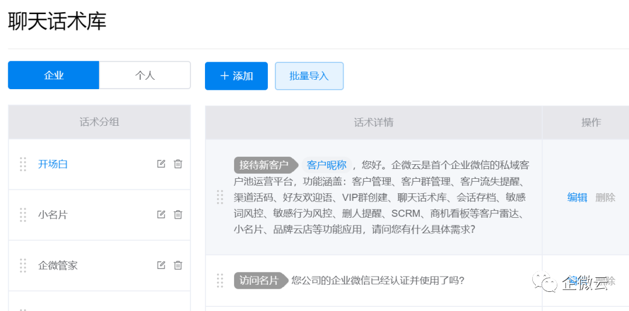Click the 接待新客户 tag label

(x=266, y=165)
